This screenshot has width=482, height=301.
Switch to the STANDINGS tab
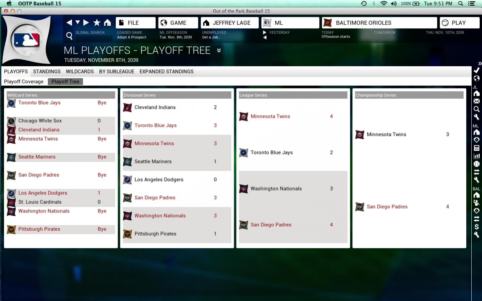tap(47, 71)
